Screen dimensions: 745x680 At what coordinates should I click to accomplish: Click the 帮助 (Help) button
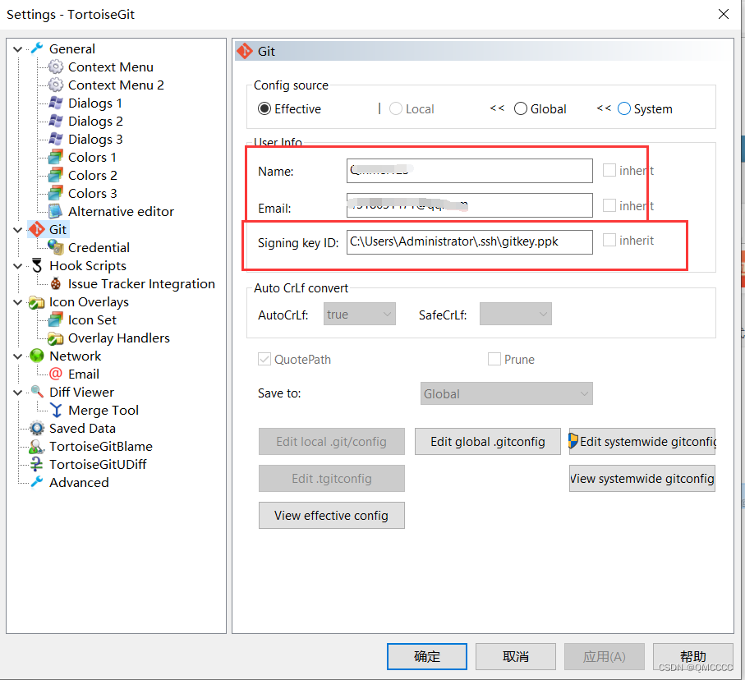(x=692, y=656)
